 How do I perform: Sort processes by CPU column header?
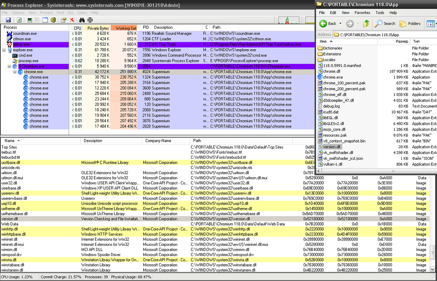[x=76, y=28]
